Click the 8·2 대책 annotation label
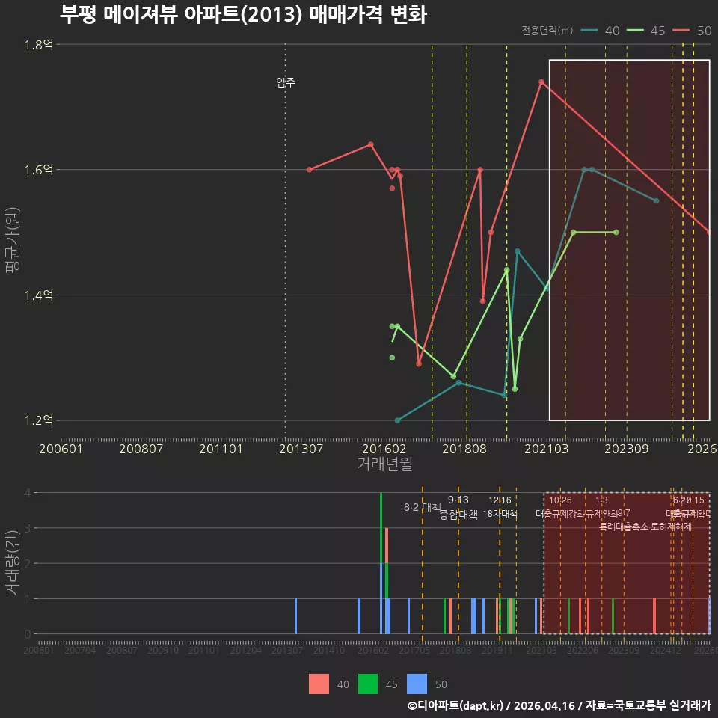This screenshot has width=718, height=718. click(x=422, y=507)
